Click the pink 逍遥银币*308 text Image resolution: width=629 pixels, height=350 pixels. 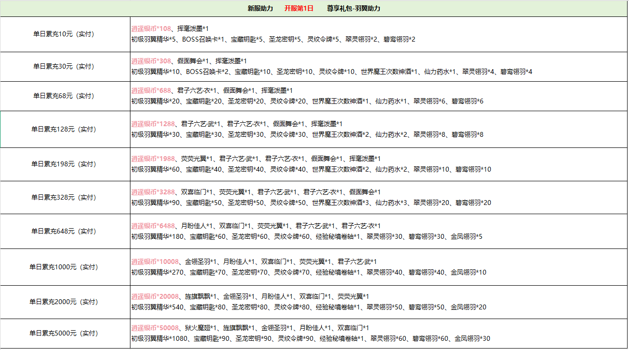(x=151, y=61)
